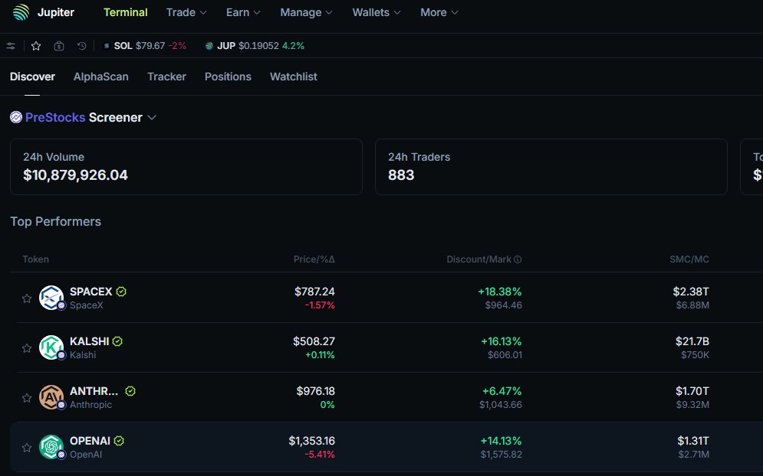The width and height of the screenshot is (763, 476).
Task: Click the $21.7B market cap value
Action: point(692,341)
